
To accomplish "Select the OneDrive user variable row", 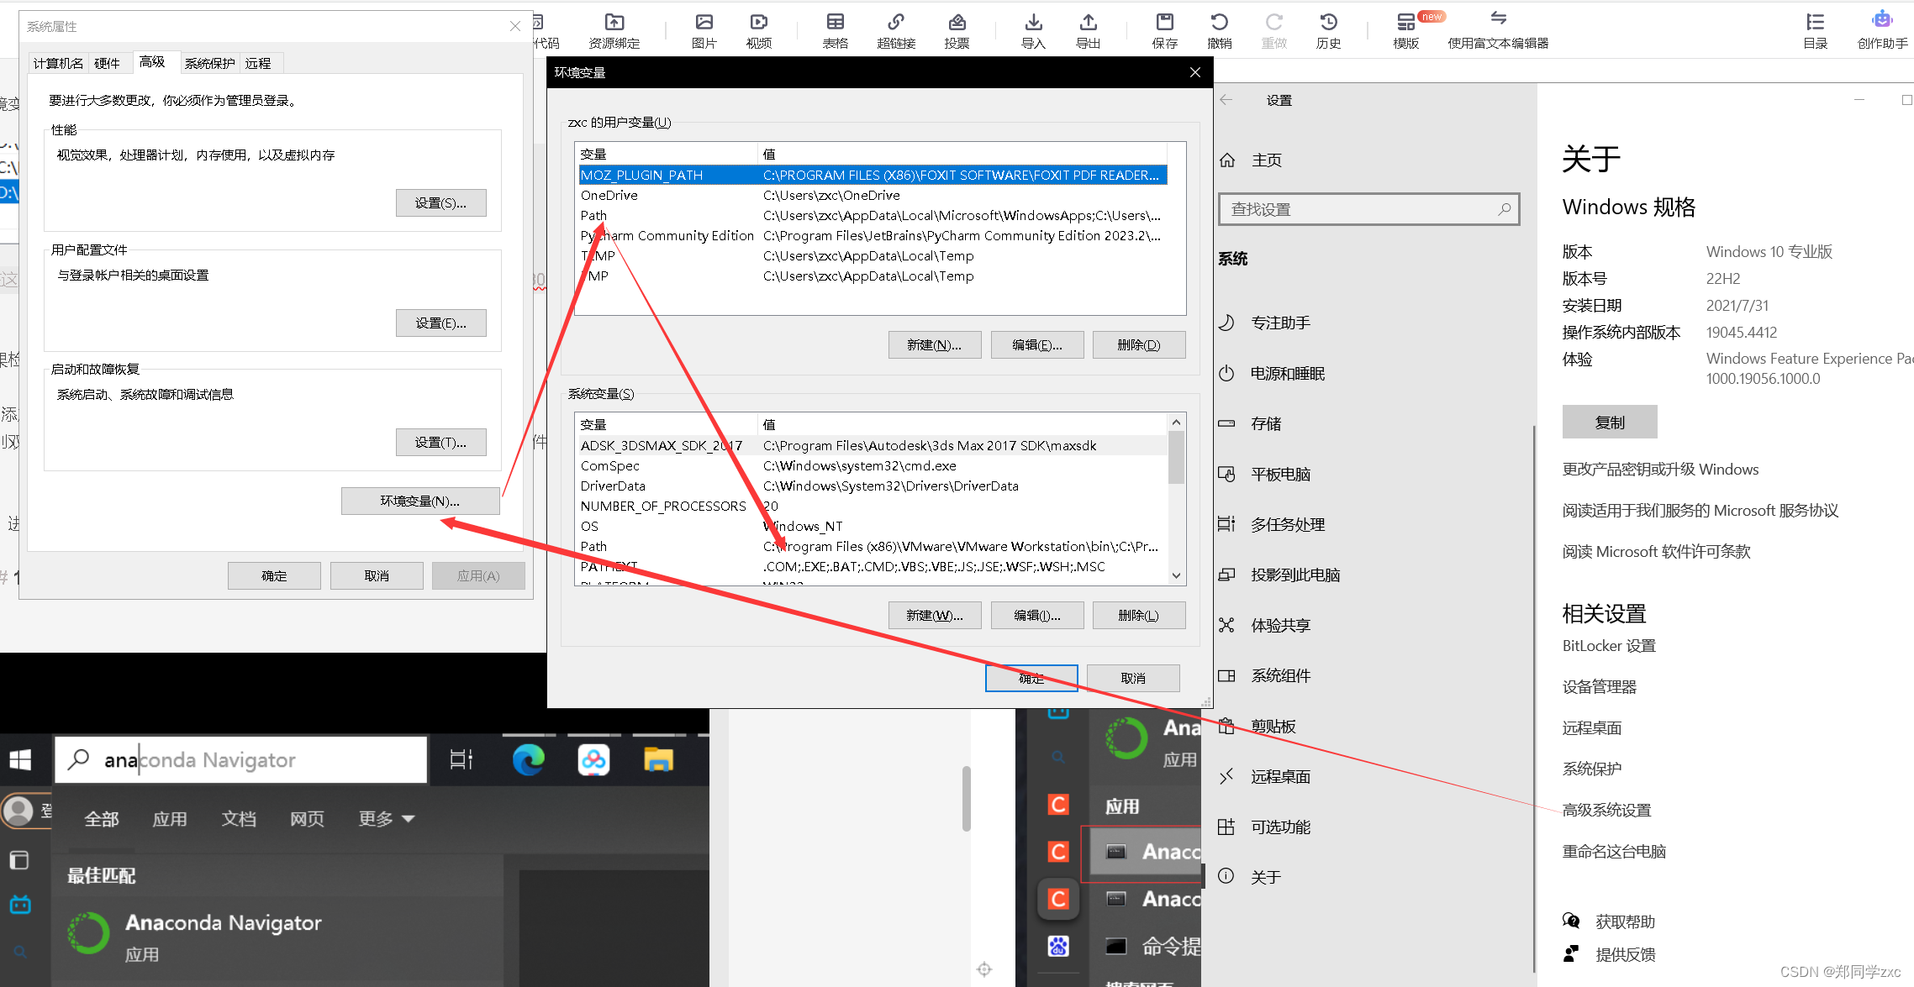I will [872, 196].
